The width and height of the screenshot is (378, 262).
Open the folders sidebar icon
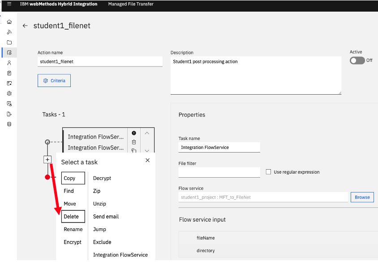click(x=9, y=43)
